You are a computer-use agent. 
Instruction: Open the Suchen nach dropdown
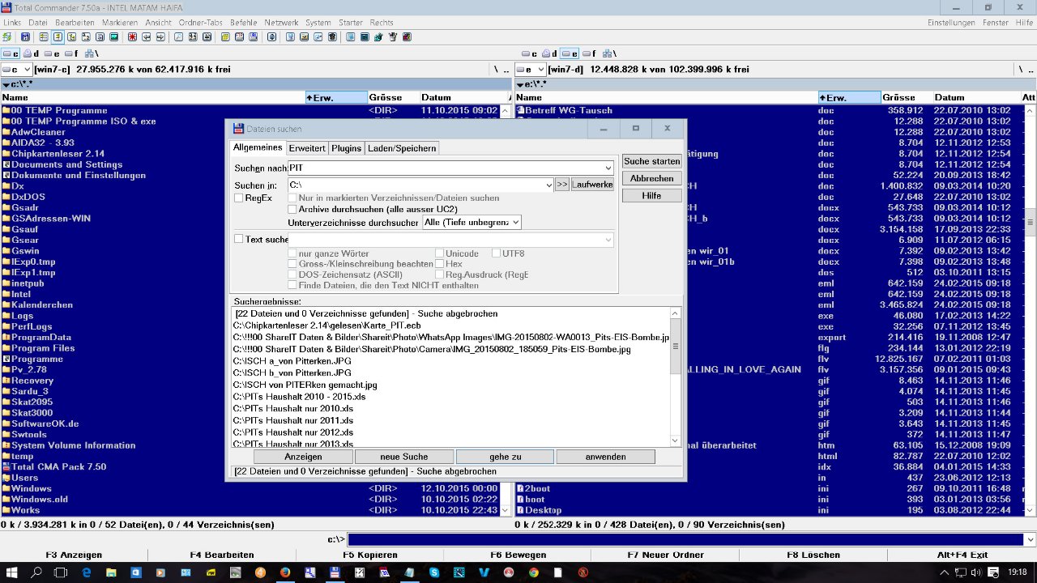click(x=608, y=168)
